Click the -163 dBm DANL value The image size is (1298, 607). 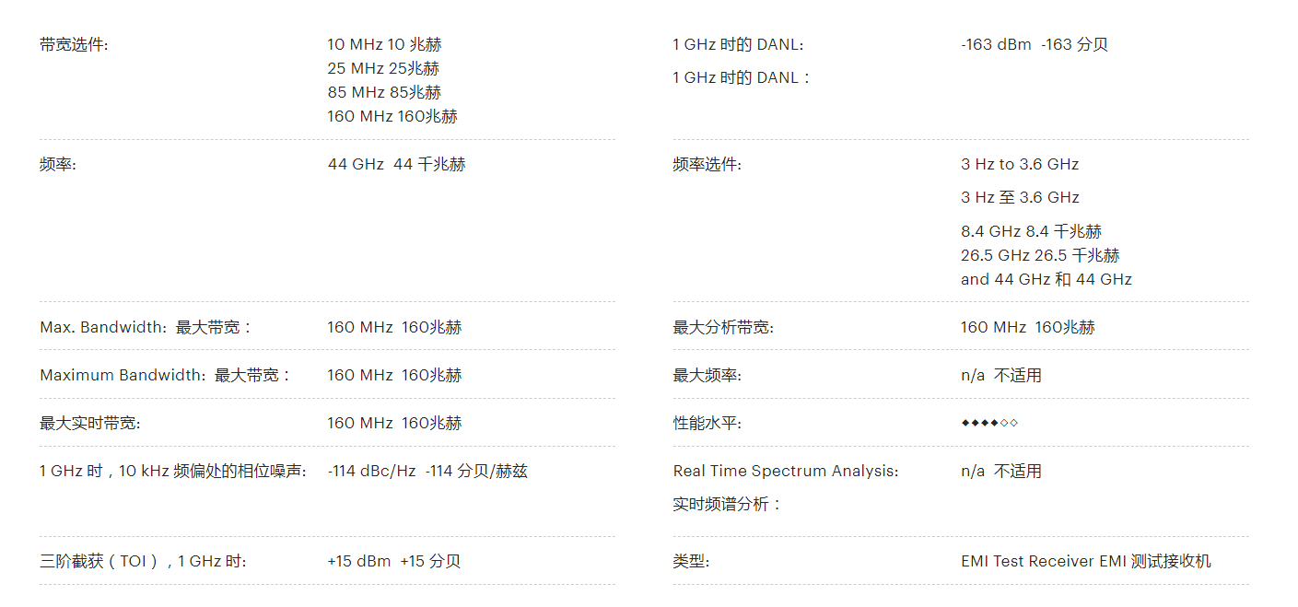tap(1035, 44)
